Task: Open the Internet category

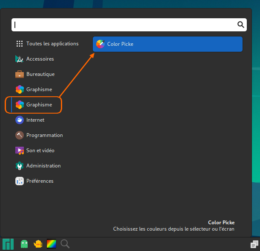Action: pos(35,120)
